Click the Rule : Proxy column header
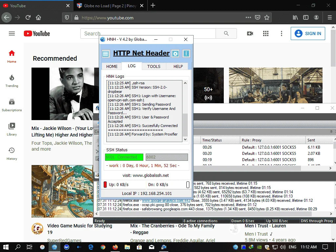The height and width of the screenshot is (252, 336). click(x=273, y=140)
